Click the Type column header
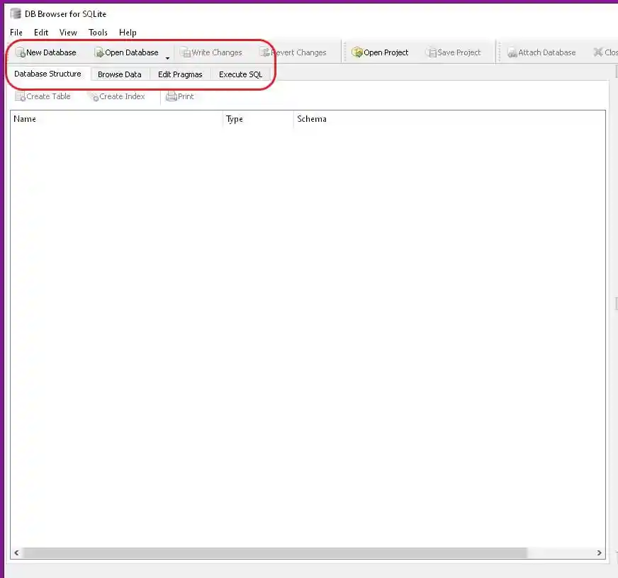This screenshot has width=618, height=578. pyautogui.click(x=259, y=119)
